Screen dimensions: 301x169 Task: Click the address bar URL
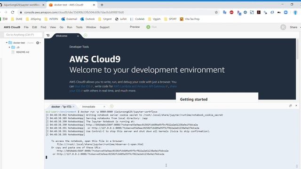(x=74, y=12)
